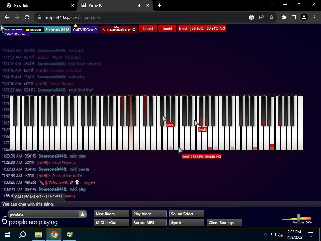Select the Someone8448 participant name tag

(57, 30)
